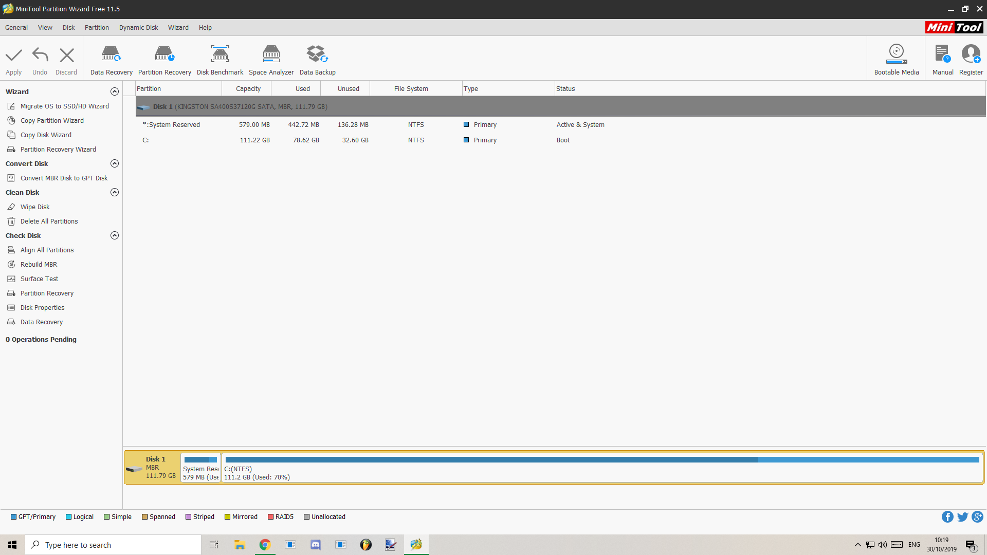Viewport: 987px width, 555px height.
Task: Click the GPT/Primary legend color box
Action: point(14,517)
